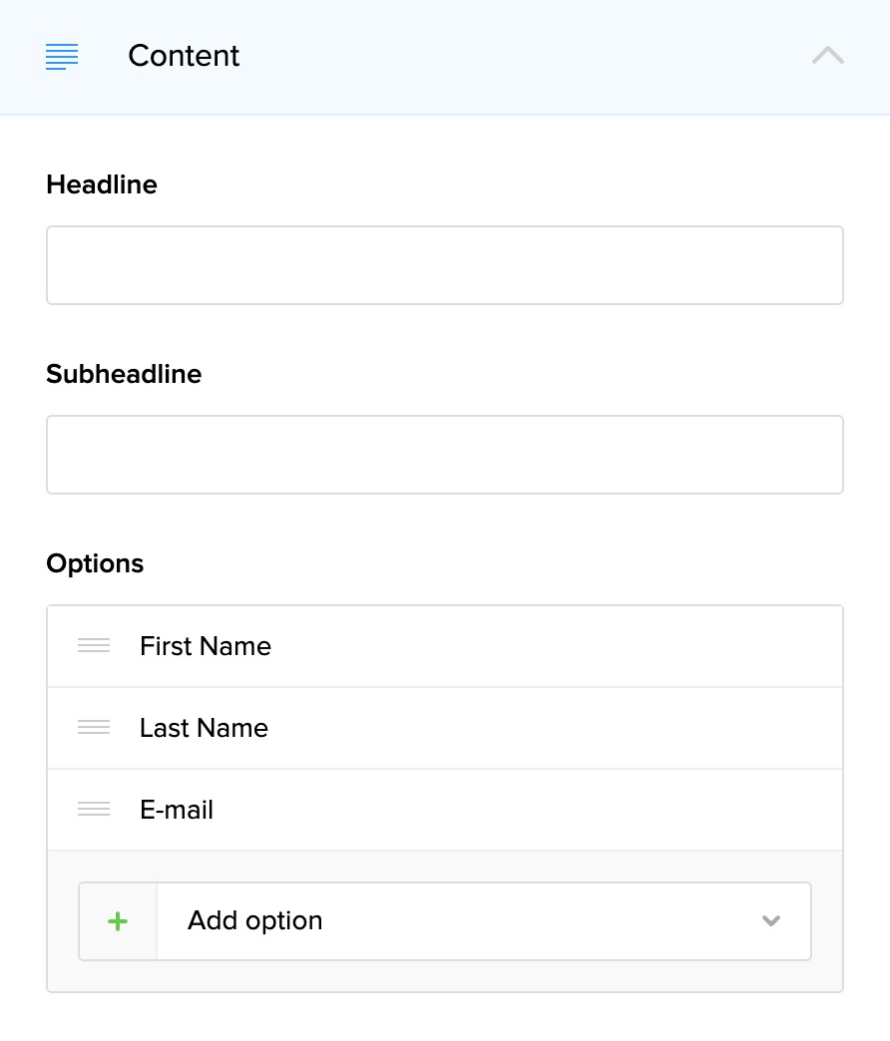Click the green plus icon
This screenshot has width=890, height=1041.
point(118,921)
